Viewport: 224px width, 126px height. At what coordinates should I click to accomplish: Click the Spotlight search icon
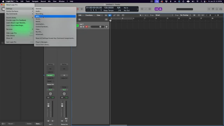[201, 1]
